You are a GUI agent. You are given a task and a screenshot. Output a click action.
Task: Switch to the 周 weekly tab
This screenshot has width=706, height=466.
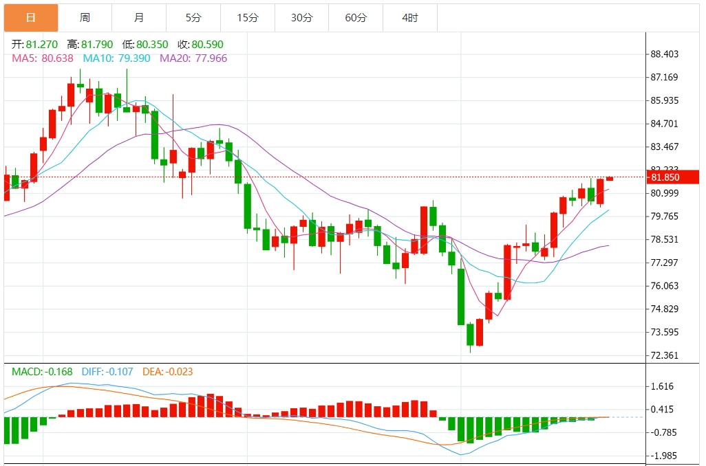coord(85,18)
